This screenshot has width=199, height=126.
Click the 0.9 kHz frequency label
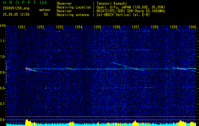[3, 72]
